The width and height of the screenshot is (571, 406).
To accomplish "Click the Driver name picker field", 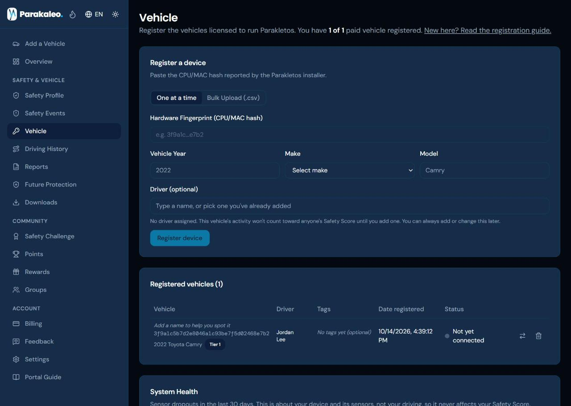I will click(350, 206).
